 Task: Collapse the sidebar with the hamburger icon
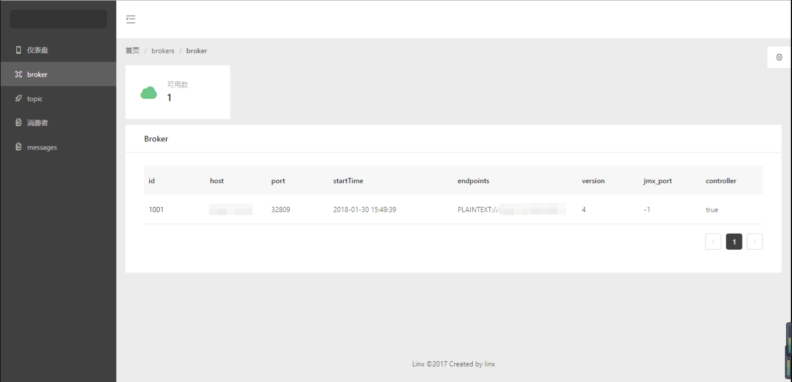click(x=131, y=19)
